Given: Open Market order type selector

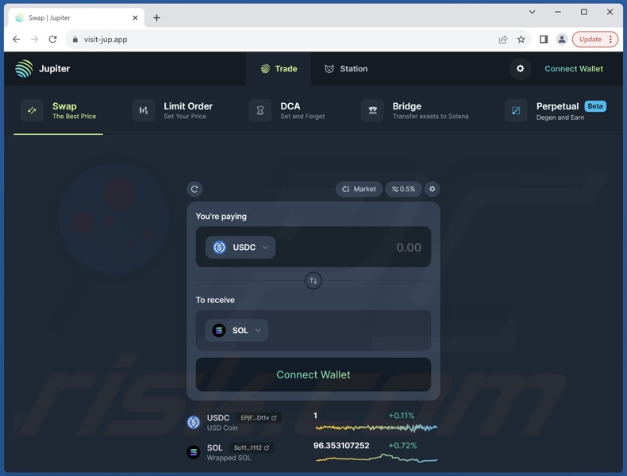Looking at the screenshot, I should [x=359, y=189].
